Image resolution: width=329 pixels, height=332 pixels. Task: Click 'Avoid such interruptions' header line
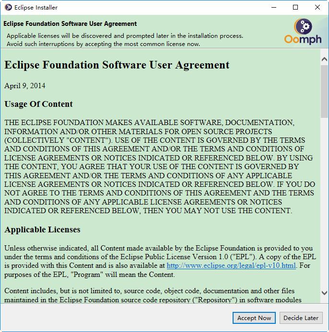(x=103, y=44)
